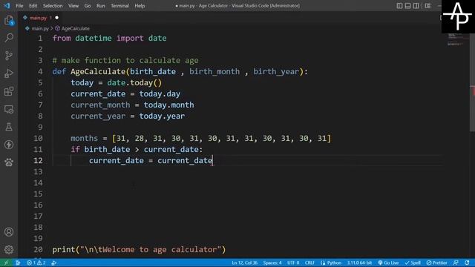Open the Accounts menu icon

tap(9, 232)
